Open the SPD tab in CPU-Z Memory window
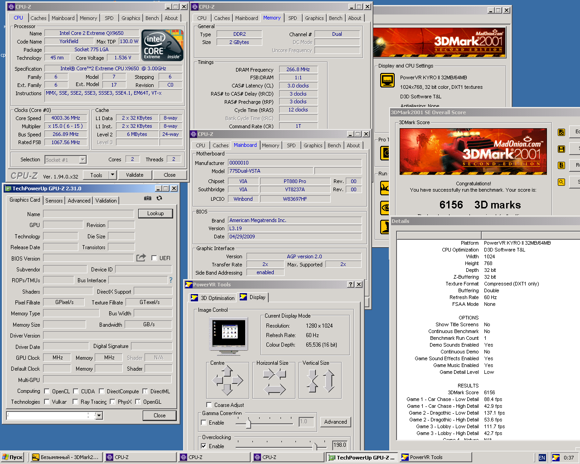The height and width of the screenshot is (464, 580). [x=293, y=18]
